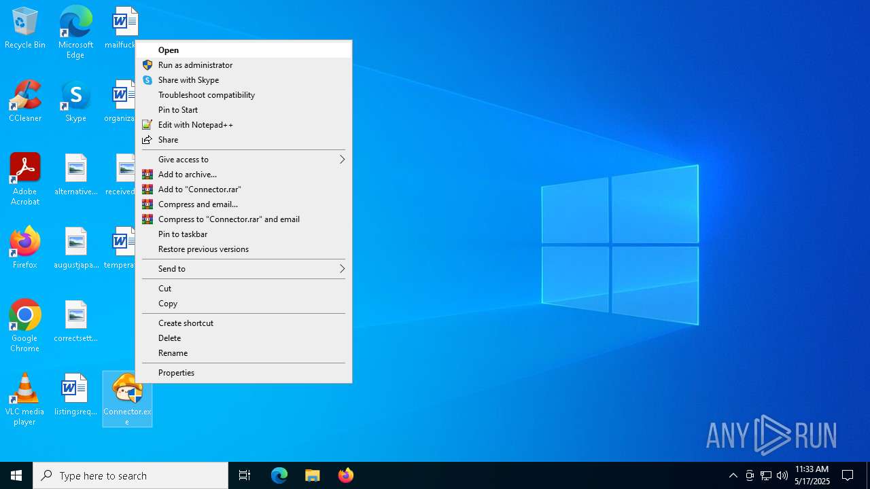Choose Rename from the context menu
The width and height of the screenshot is (870, 489).
click(x=244, y=353)
